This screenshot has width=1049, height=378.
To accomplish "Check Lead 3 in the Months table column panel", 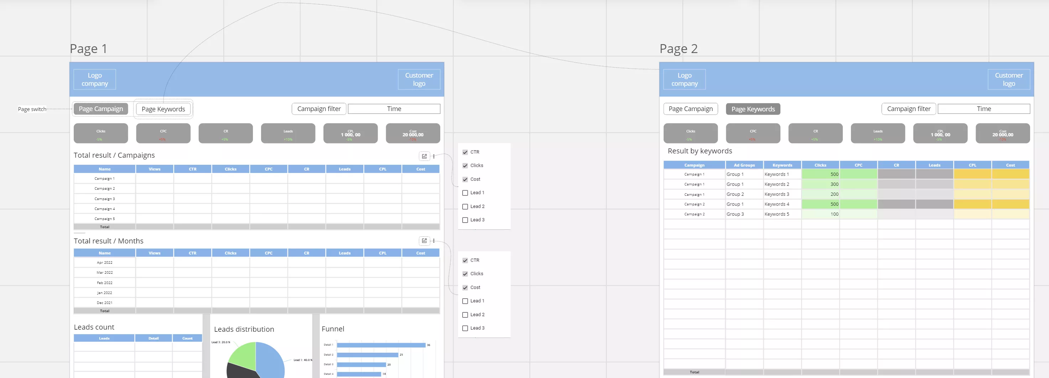I will 465,329.
